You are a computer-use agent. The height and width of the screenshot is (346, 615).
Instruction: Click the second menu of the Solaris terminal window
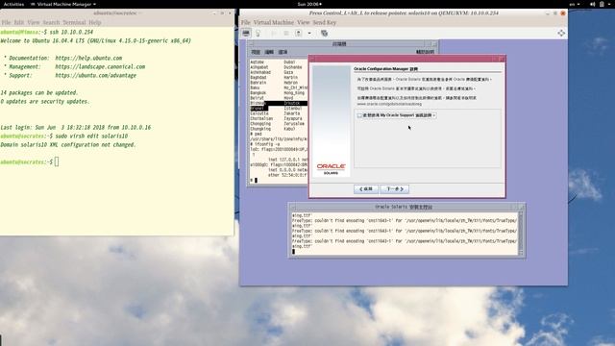[269, 52]
